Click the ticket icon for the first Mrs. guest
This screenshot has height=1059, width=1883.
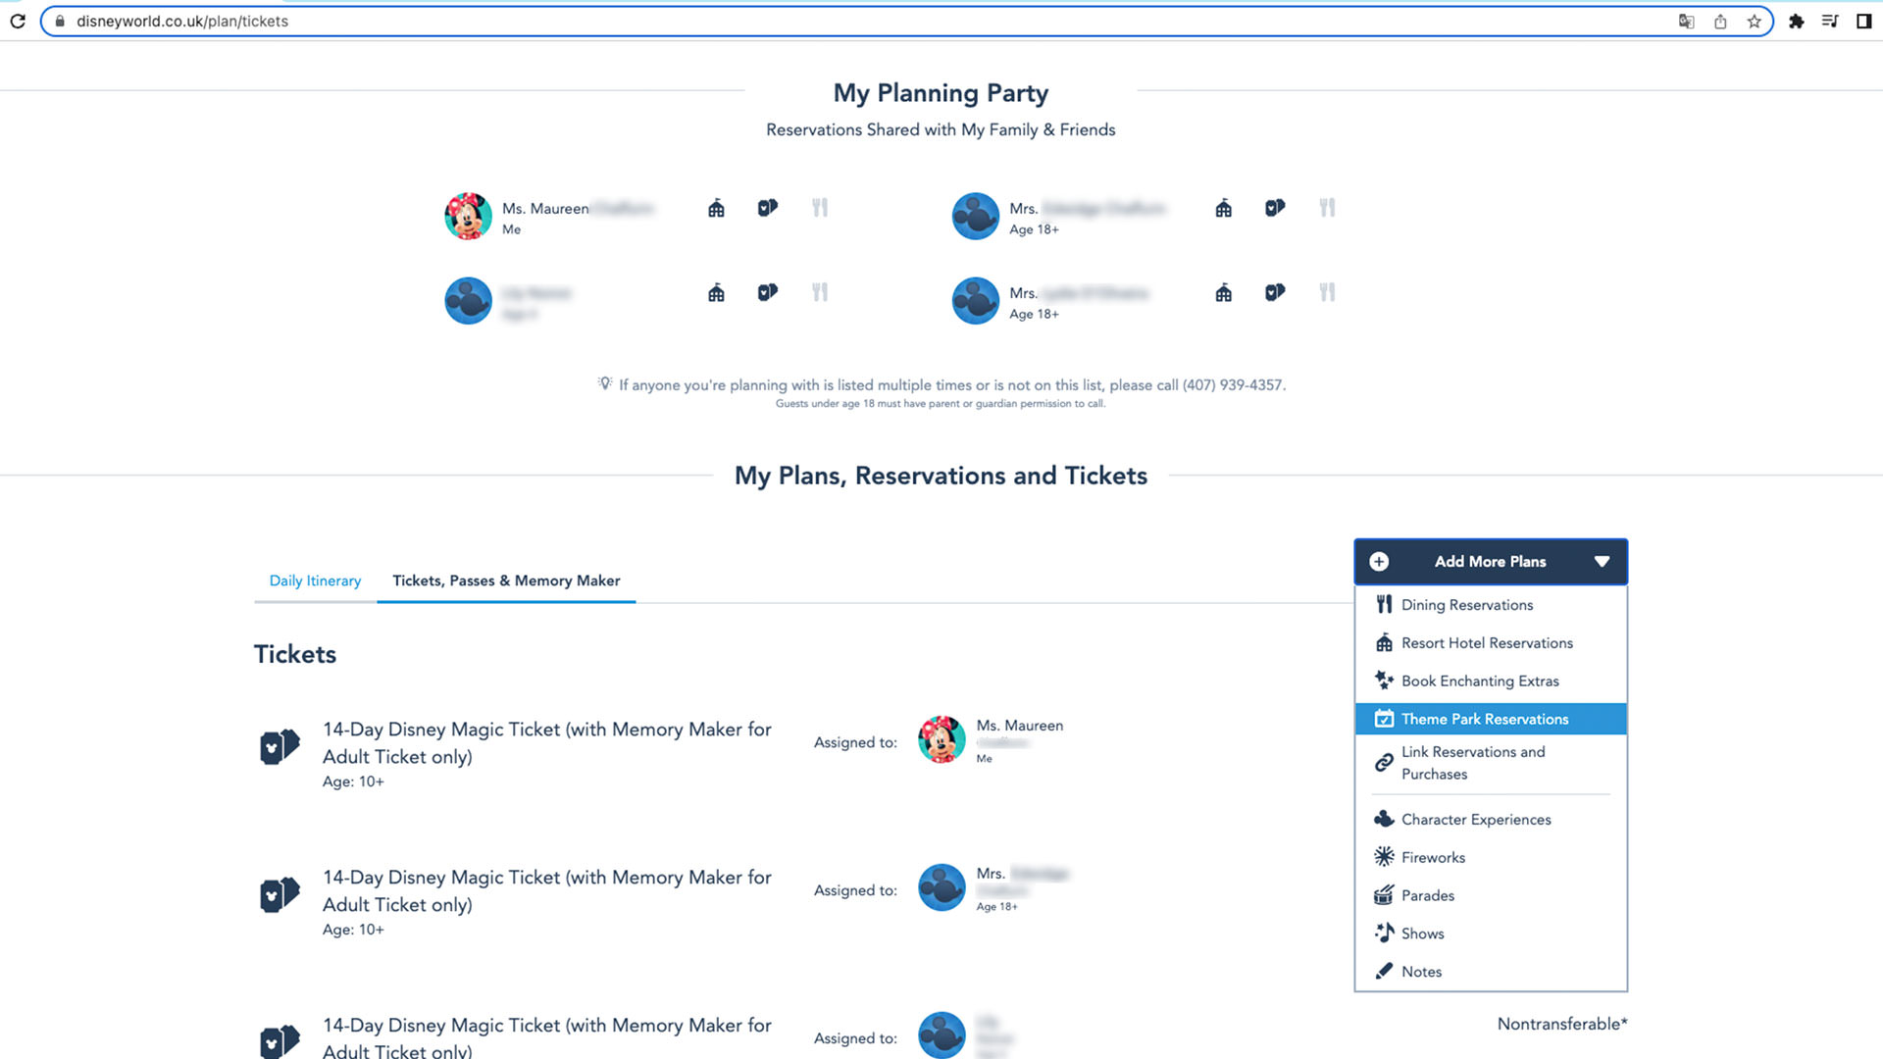click(x=1275, y=208)
